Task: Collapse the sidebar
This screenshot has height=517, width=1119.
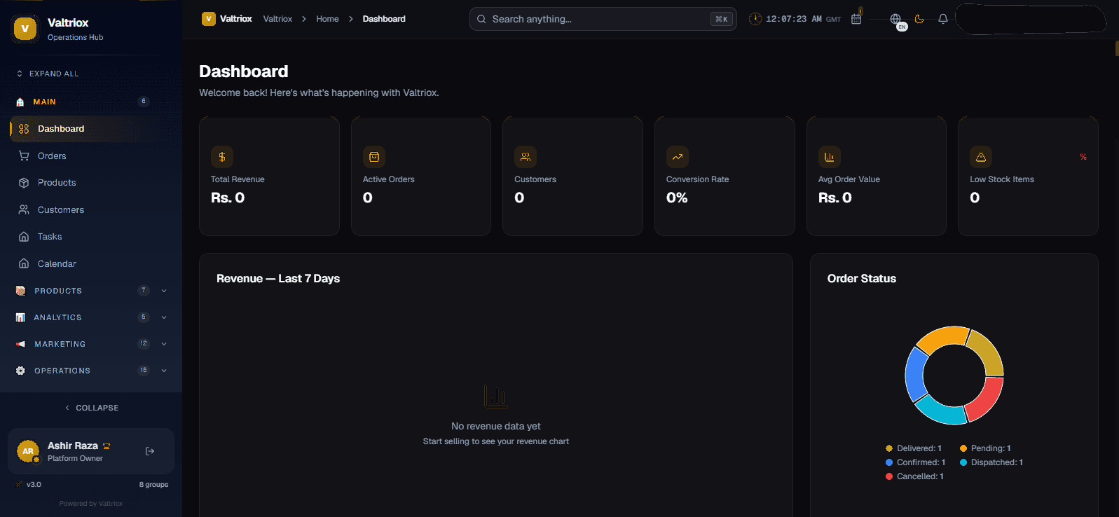Action: pos(92,408)
